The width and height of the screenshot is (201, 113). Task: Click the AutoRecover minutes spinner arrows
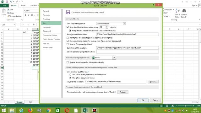pos(107,27)
